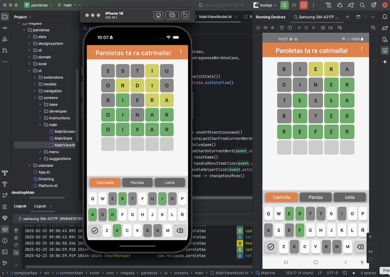Click Sync Project with Gradle Files icon
This screenshot has width=390, height=277.
click(x=351, y=5)
